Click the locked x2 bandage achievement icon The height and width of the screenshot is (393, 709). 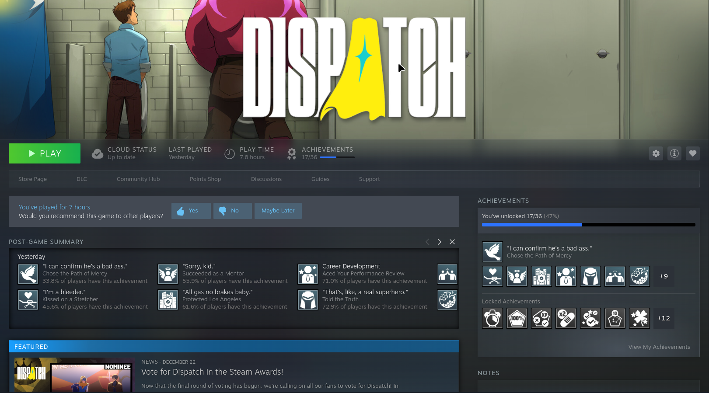click(x=566, y=318)
